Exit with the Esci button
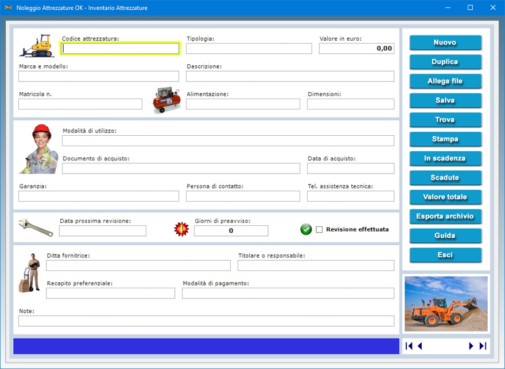The image size is (505, 369). [x=445, y=255]
